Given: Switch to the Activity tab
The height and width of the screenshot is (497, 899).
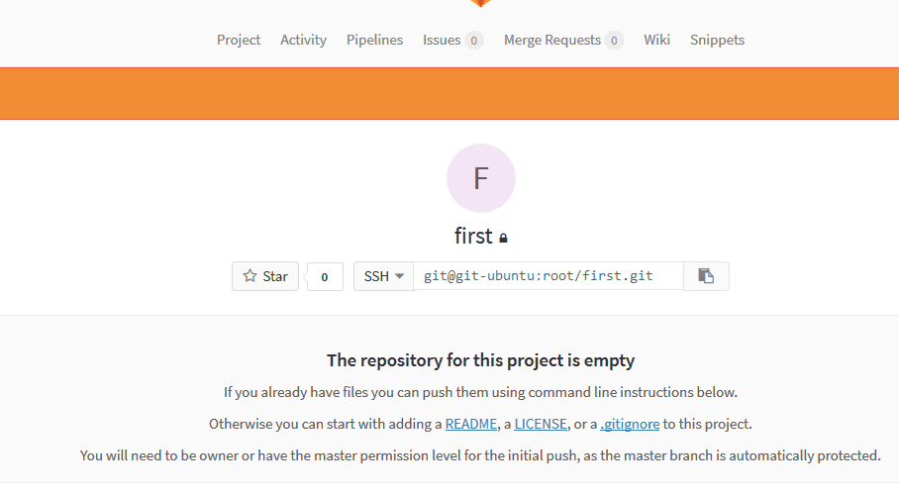Looking at the screenshot, I should pyautogui.click(x=303, y=41).
